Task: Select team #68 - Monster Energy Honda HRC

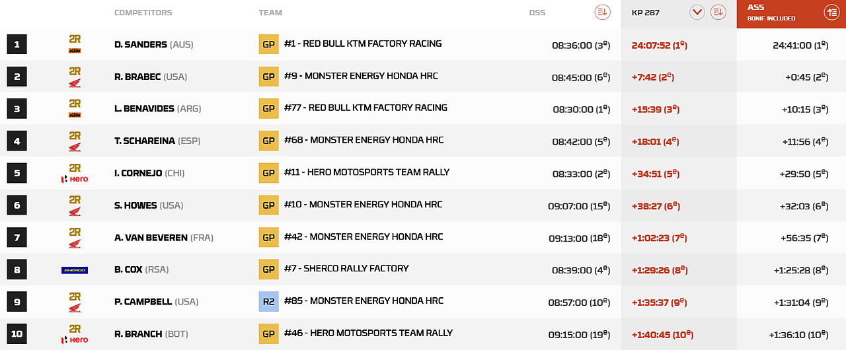Action: pos(364,140)
